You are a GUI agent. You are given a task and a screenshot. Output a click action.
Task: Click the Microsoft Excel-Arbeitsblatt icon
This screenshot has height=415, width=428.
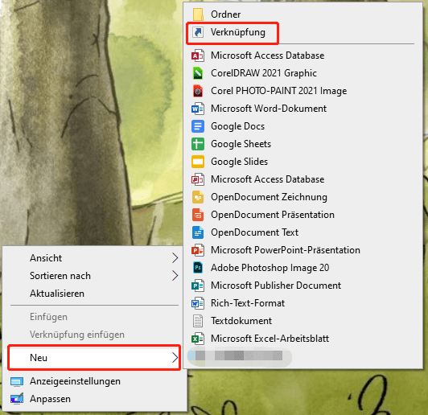[x=198, y=339]
